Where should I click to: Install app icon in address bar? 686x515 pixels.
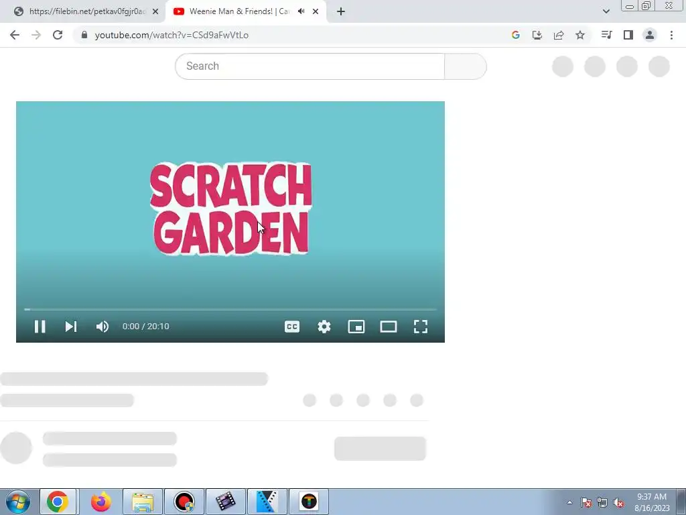[x=537, y=35]
